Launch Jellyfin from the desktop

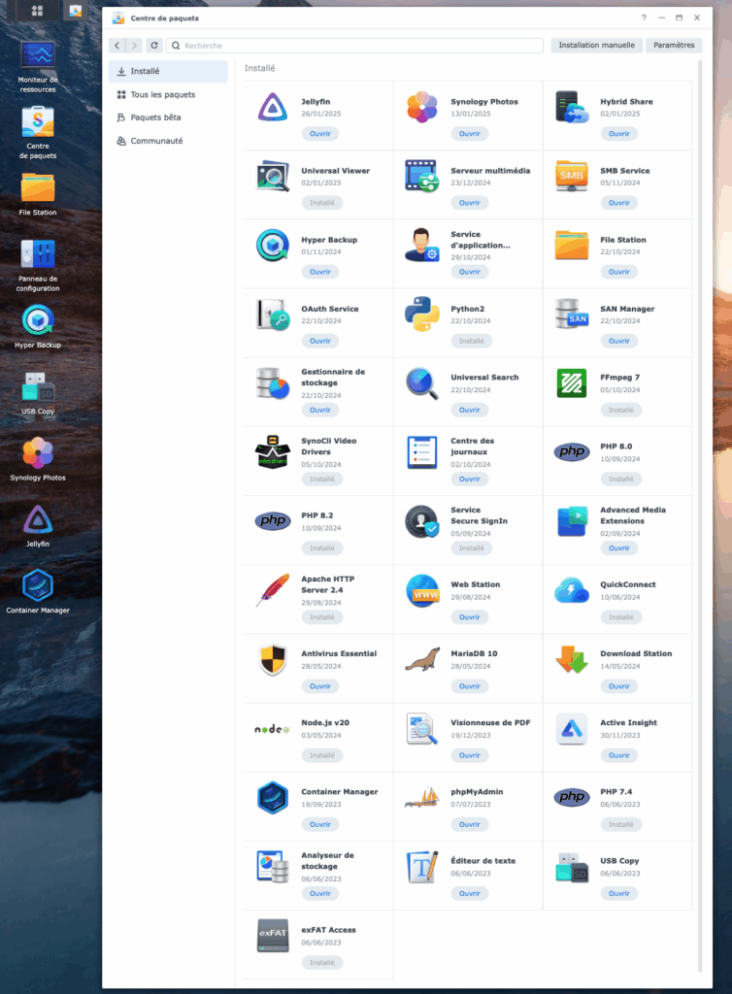click(38, 526)
